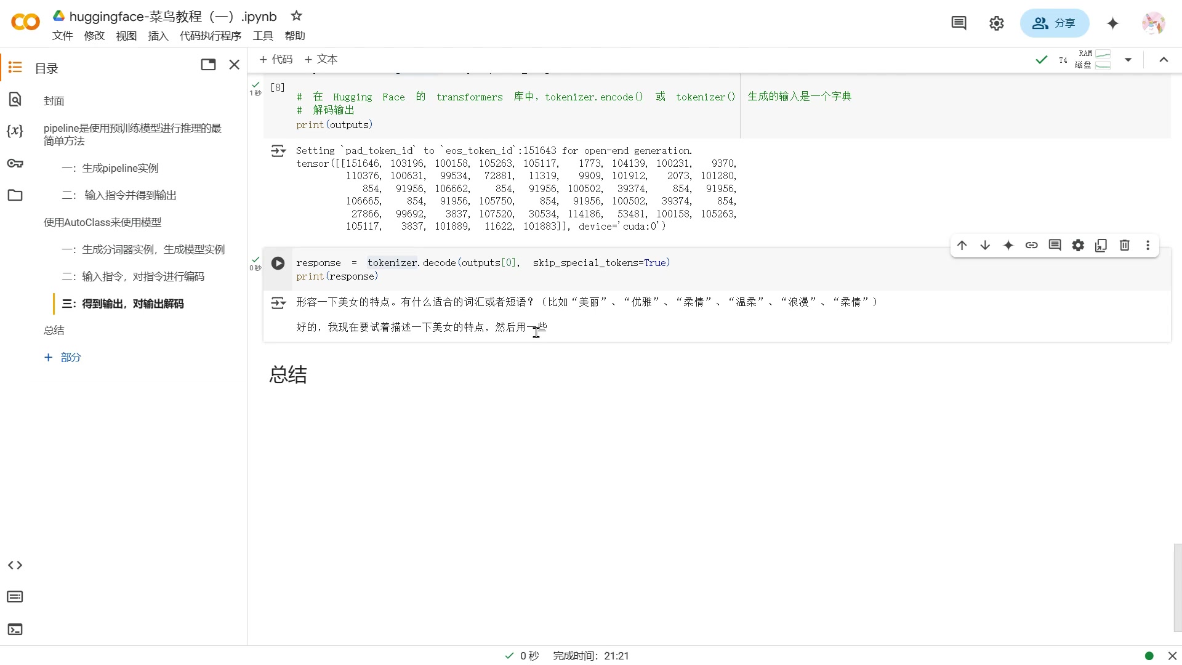Open the Secrets panel with the key icon
Screen dimensions: 1182x665
15,164
